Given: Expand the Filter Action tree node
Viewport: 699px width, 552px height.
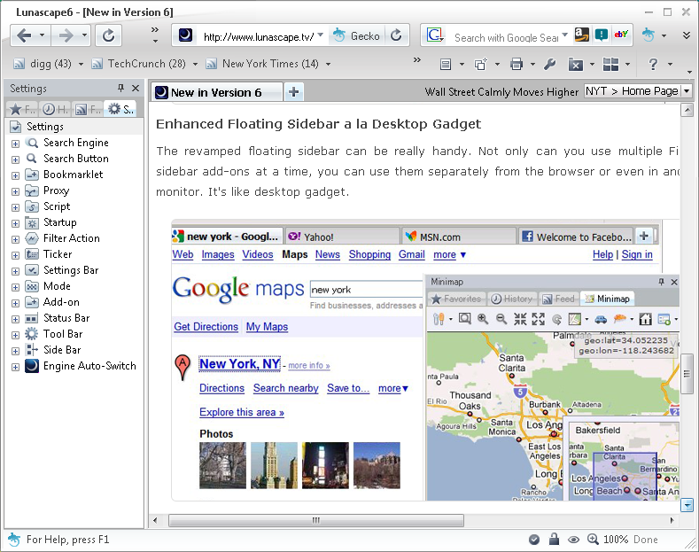Looking at the screenshot, I should click(x=15, y=239).
